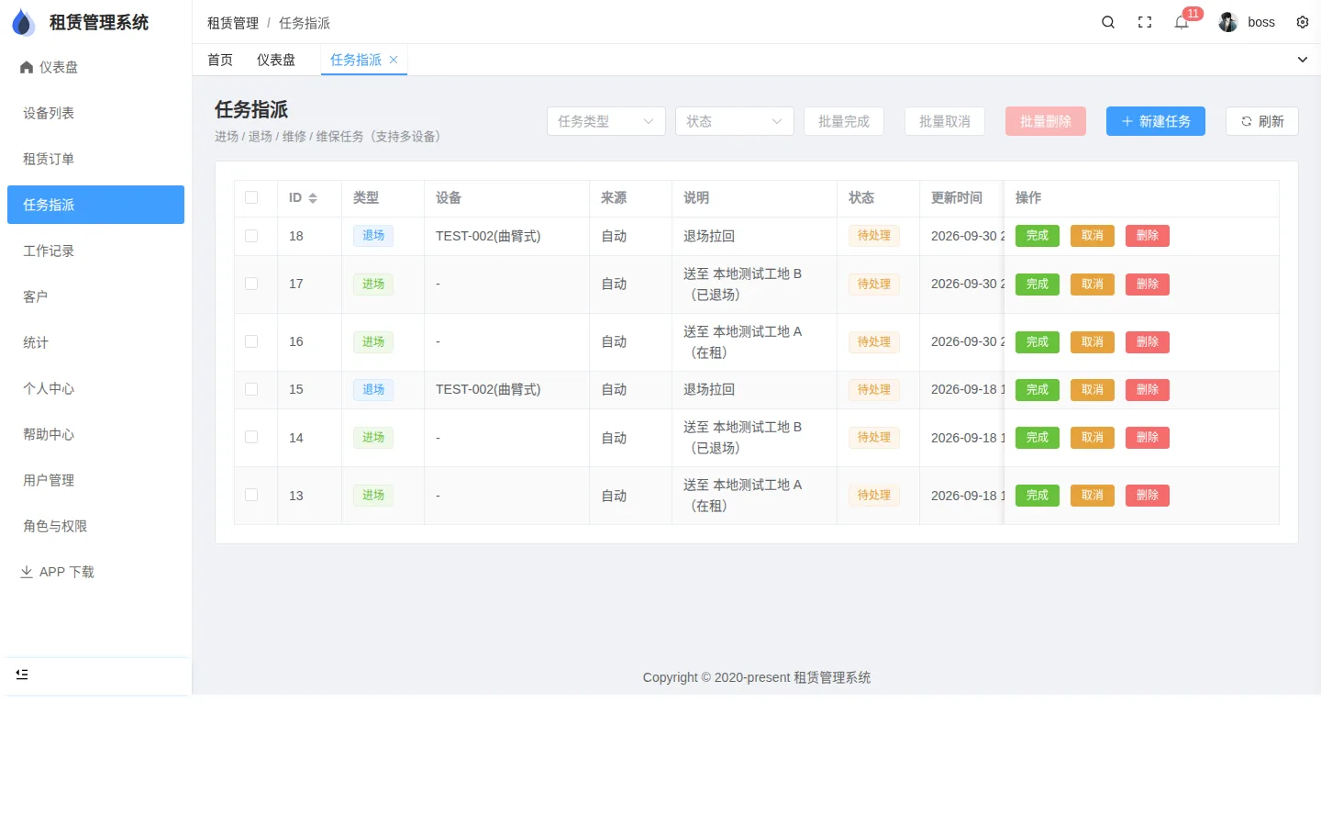1321x826 pixels.
Task: Check the row with ID 16
Action: 251,341
